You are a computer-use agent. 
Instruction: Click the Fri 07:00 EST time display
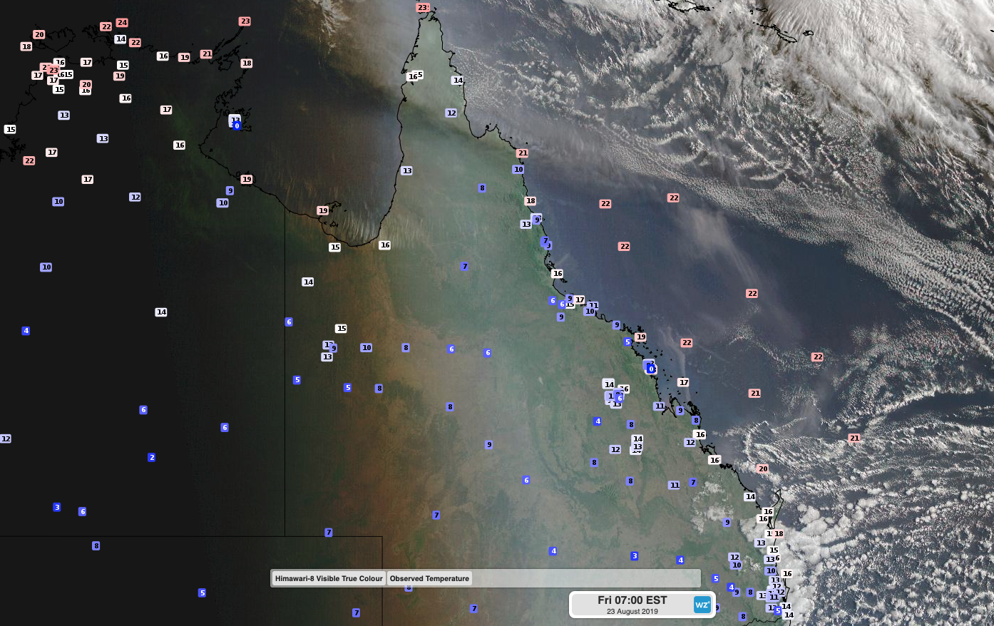tap(632, 600)
